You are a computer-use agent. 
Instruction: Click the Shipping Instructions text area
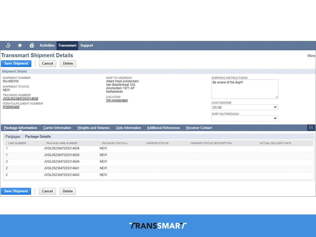click(245, 89)
